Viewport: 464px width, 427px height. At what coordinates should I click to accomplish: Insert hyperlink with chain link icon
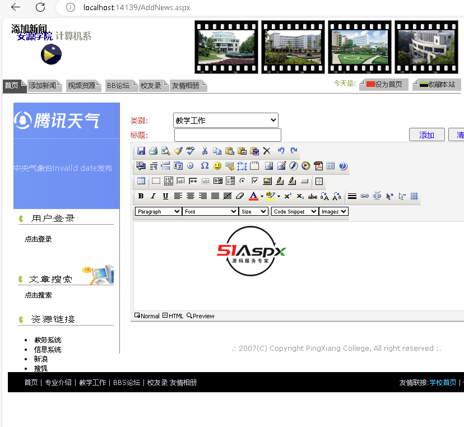[365, 196]
